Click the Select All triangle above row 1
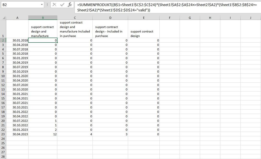 (x=4, y=18)
